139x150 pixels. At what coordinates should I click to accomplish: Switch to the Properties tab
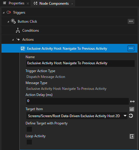point(17,3)
